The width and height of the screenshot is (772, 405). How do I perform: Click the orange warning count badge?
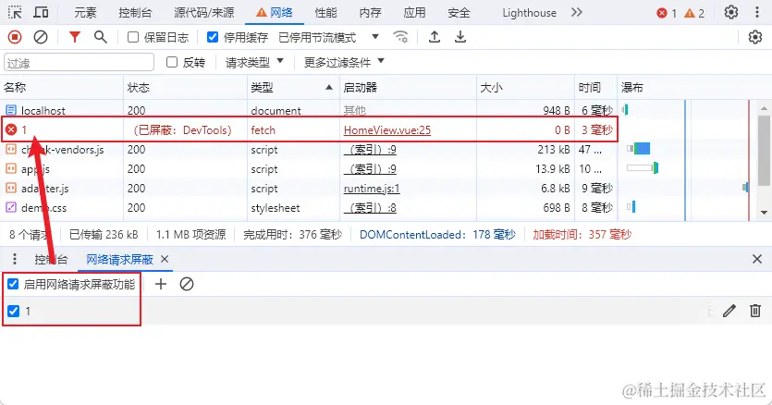[x=694, y=13]
